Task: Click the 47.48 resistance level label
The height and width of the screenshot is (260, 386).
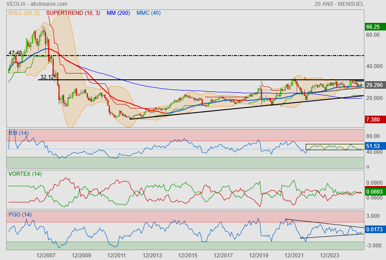Action: (15, 53)
